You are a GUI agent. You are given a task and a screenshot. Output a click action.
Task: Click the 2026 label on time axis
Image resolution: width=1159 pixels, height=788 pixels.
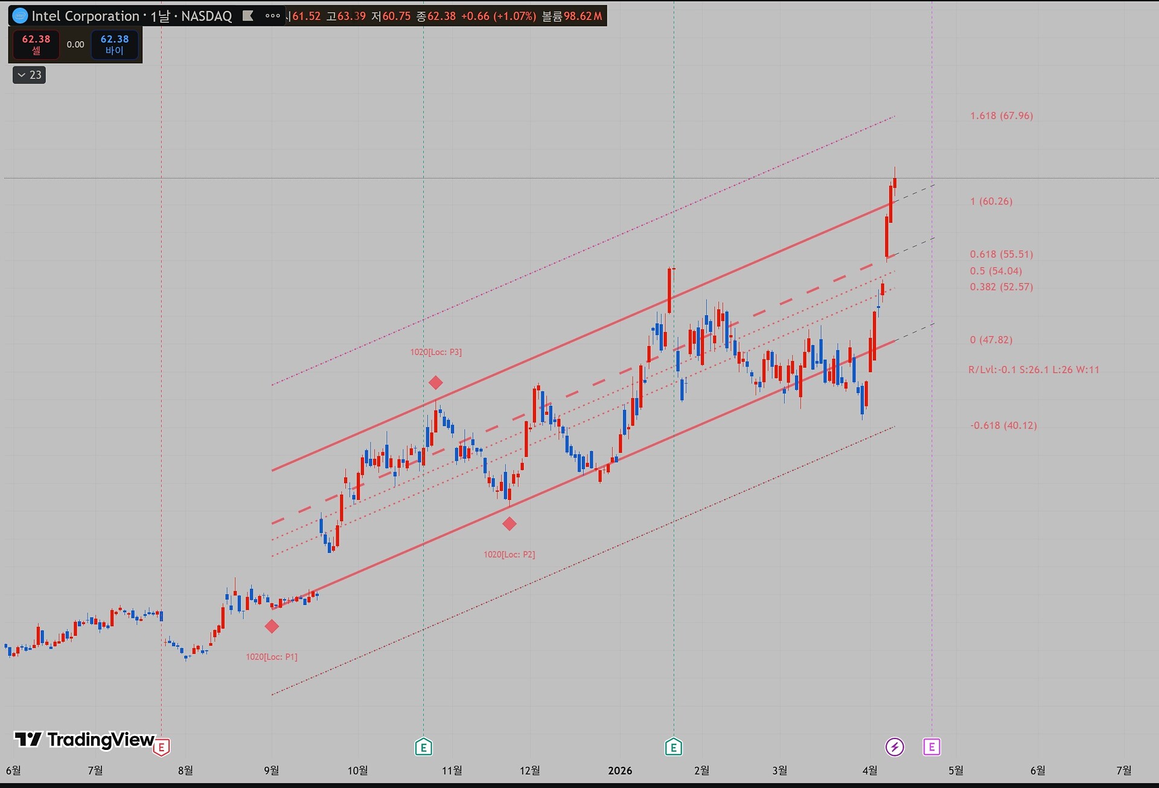tap(620, 770)
